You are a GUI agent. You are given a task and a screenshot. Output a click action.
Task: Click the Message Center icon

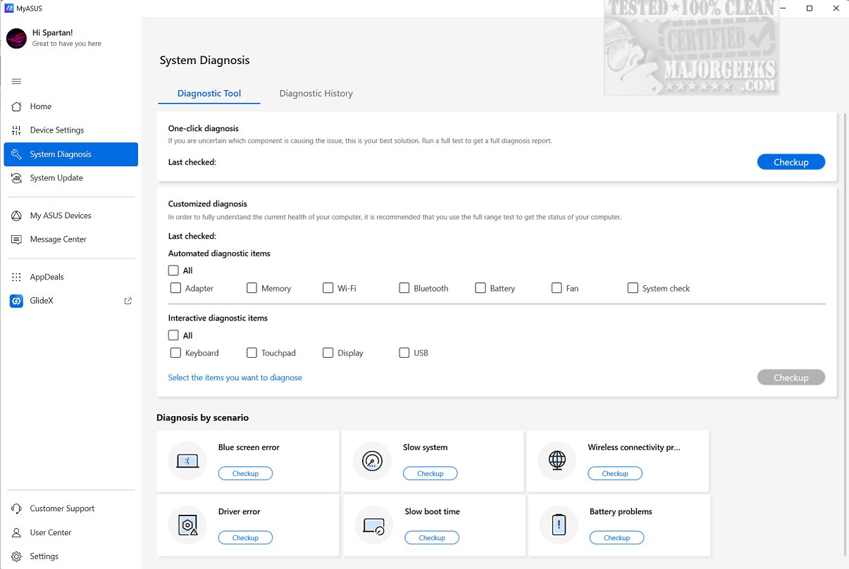(x=16, y=239)
